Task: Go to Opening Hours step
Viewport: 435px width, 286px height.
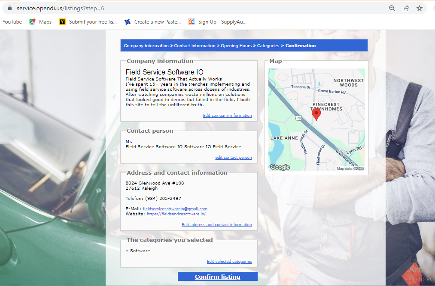Action: click(x=236, y=46)
